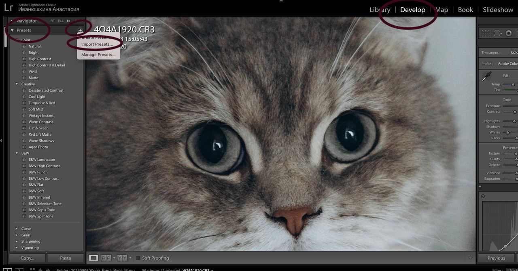Choose Manage Presets... from menu
The image size is (518, 271).
[98, 55]
